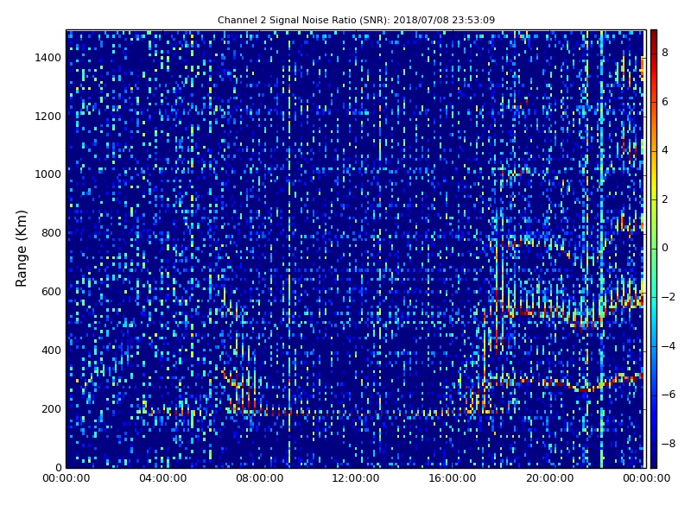Click the colorbar label 2

point(665,199)
